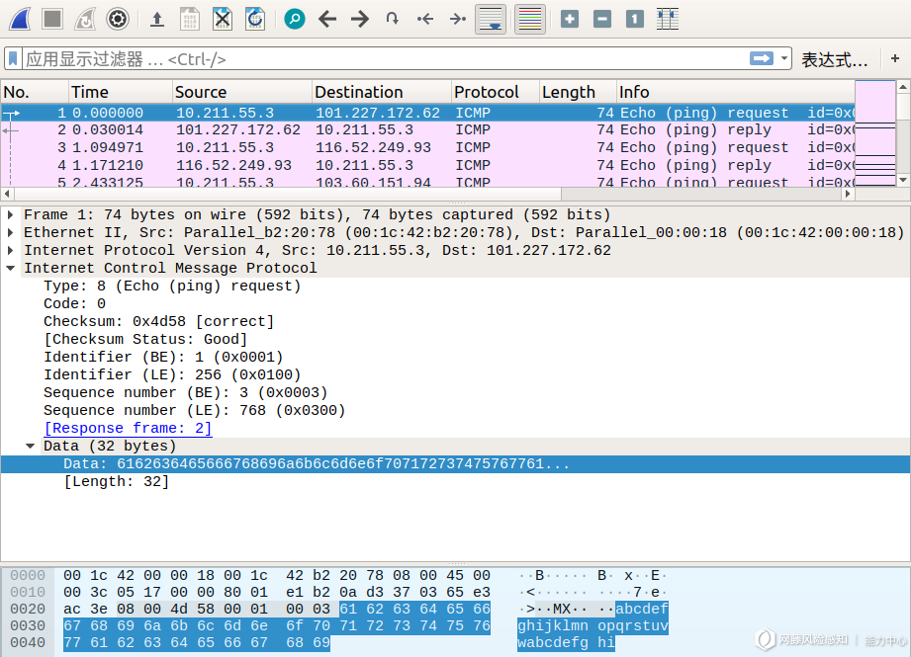
Task: Click ASCII text ghijklmn opqrstuv
Action: coord(592,625)
